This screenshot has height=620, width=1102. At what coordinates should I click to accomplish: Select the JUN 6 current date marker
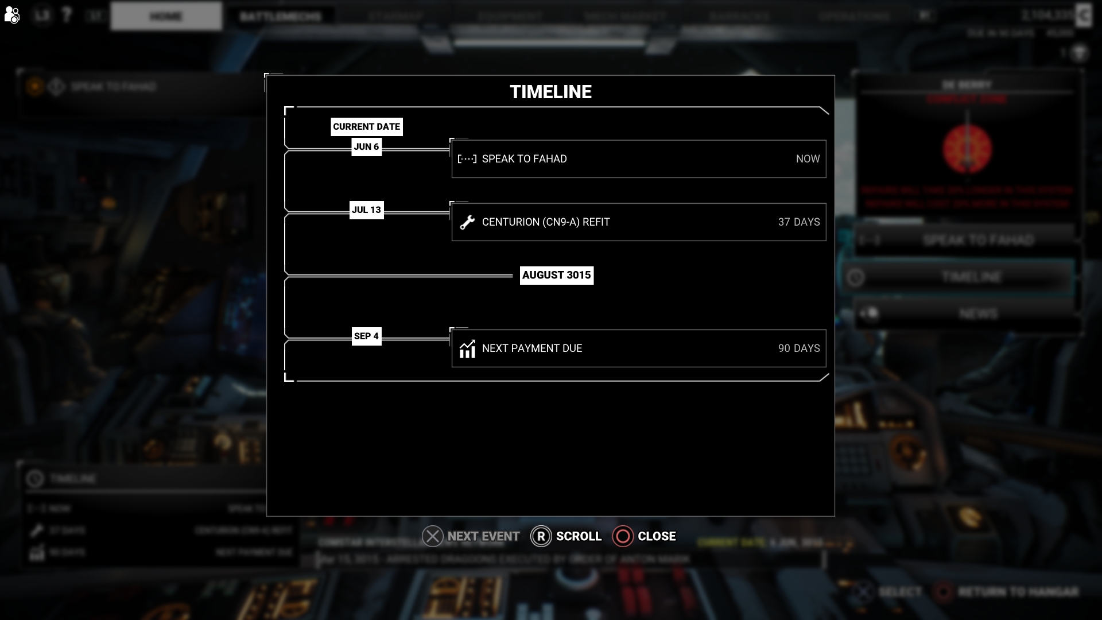tap(366, 146)
